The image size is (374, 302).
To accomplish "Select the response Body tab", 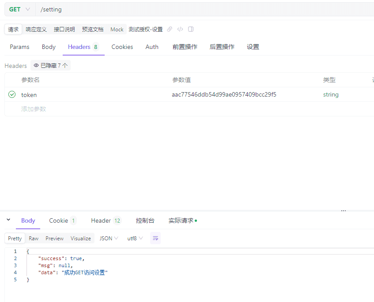I will (28, 220).
